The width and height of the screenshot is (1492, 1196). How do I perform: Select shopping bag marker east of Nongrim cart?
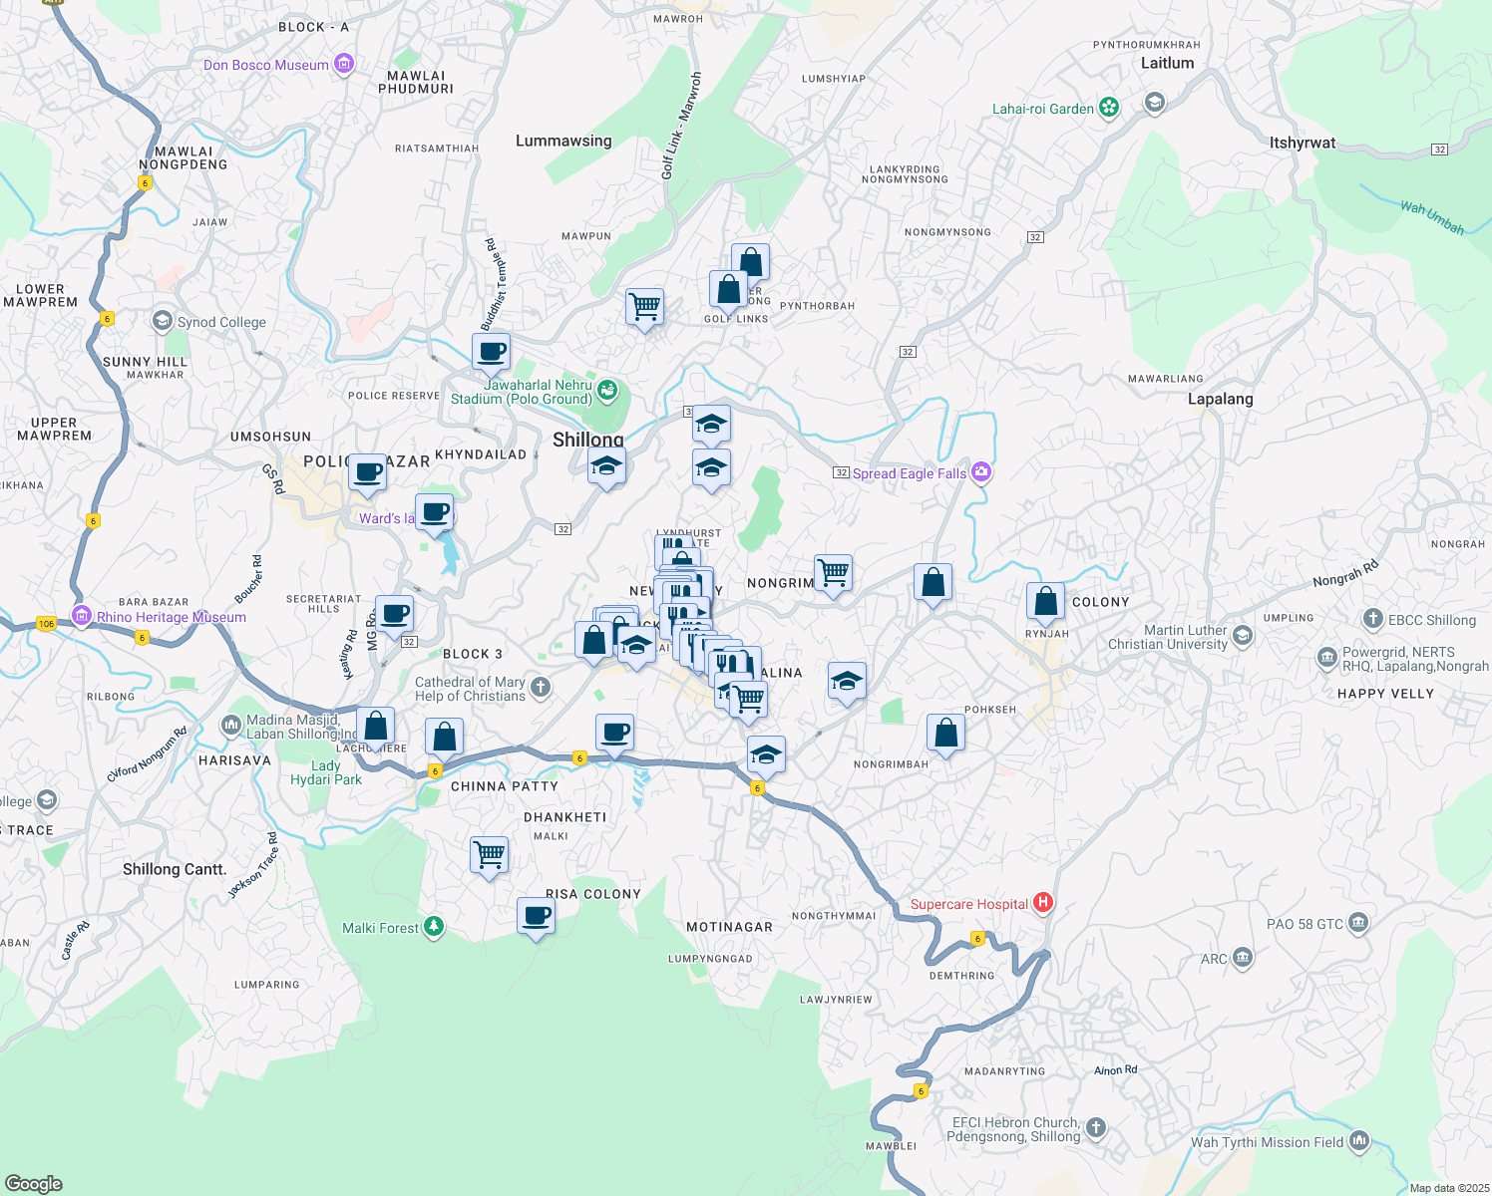pyautogui.click(x=932, y=583)
